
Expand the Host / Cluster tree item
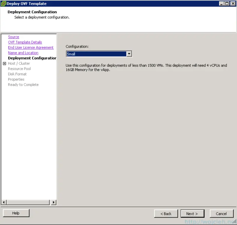tap(4, 63)
